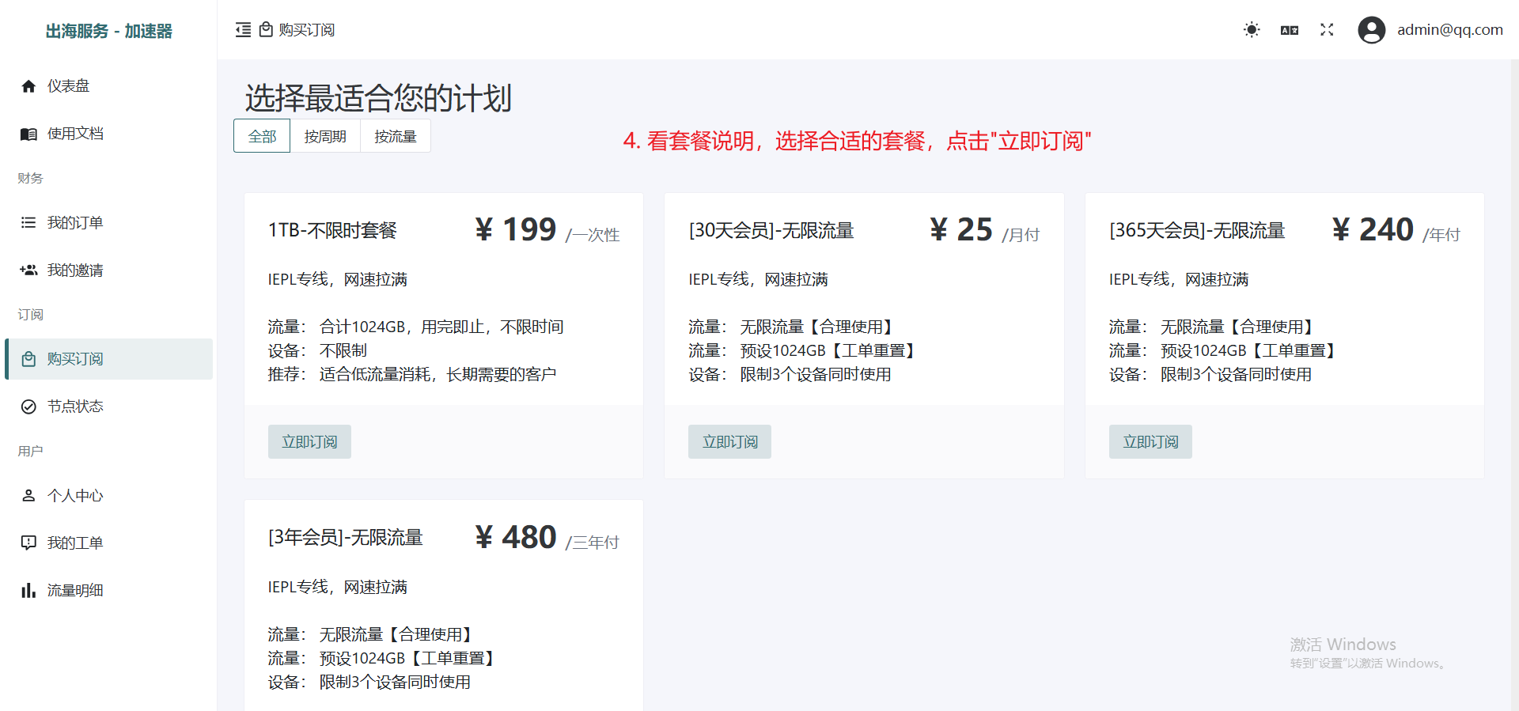Open the language switcher icon
The height and width of the screenshot is (711, 1519).
click(x=1290, y=30)
